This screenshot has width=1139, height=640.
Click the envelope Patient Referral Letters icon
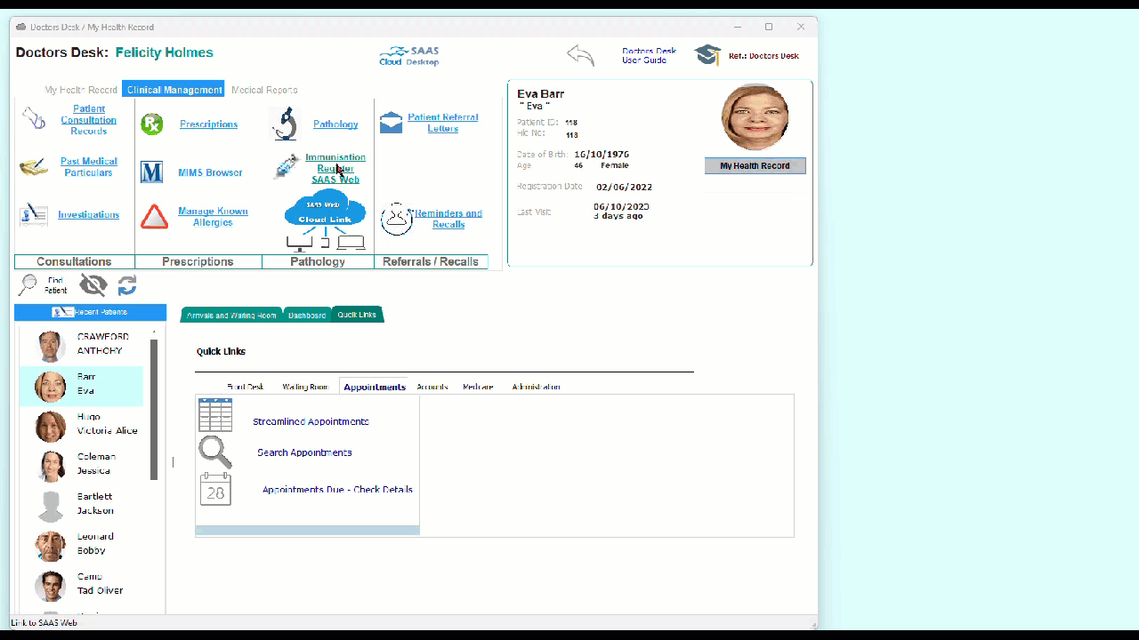tap(391, 124)
